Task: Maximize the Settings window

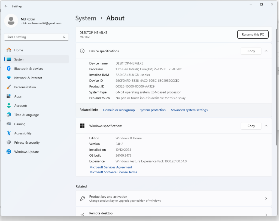Action: coord(261,4)
